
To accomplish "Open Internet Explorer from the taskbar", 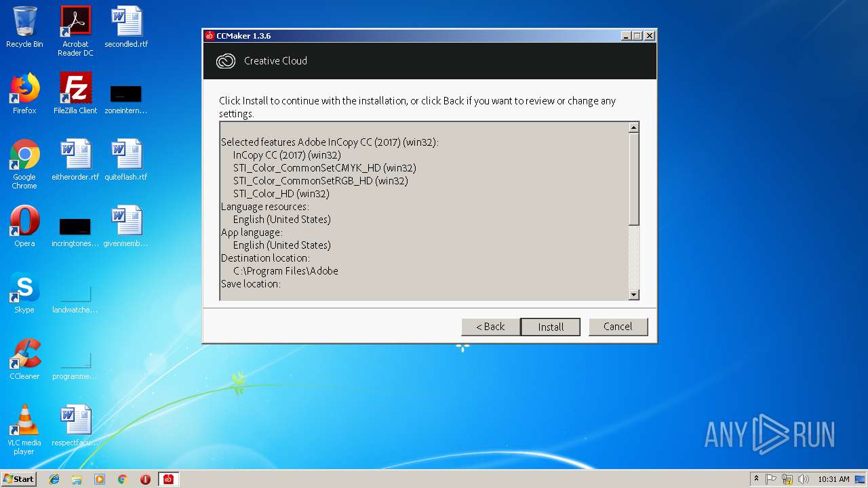I will pos(54,479).
